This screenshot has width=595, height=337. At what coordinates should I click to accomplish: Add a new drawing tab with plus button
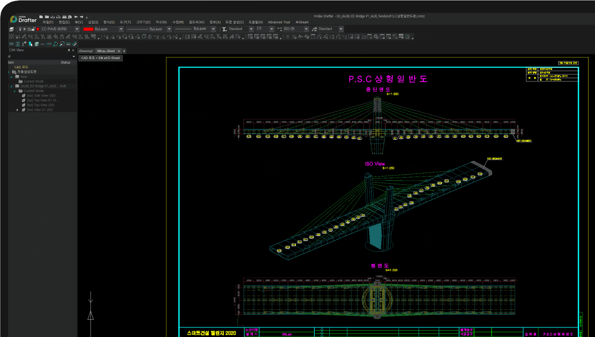coord(124,51)
